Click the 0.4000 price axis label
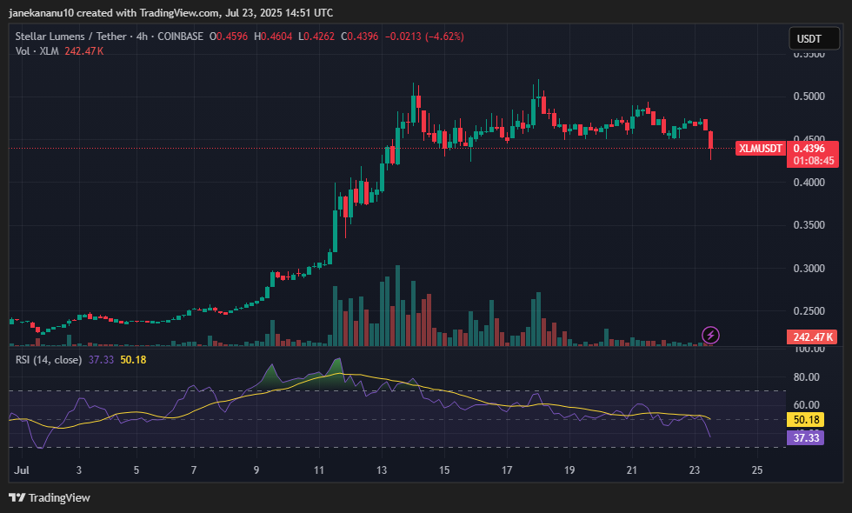The image size is (852, 513). pos(809,182)
